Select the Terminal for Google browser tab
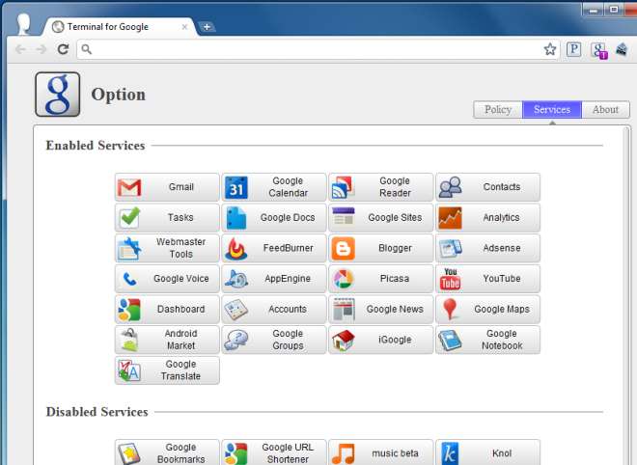Image resolution: width=637 pixels, height=465 pixels. [118, 27]
